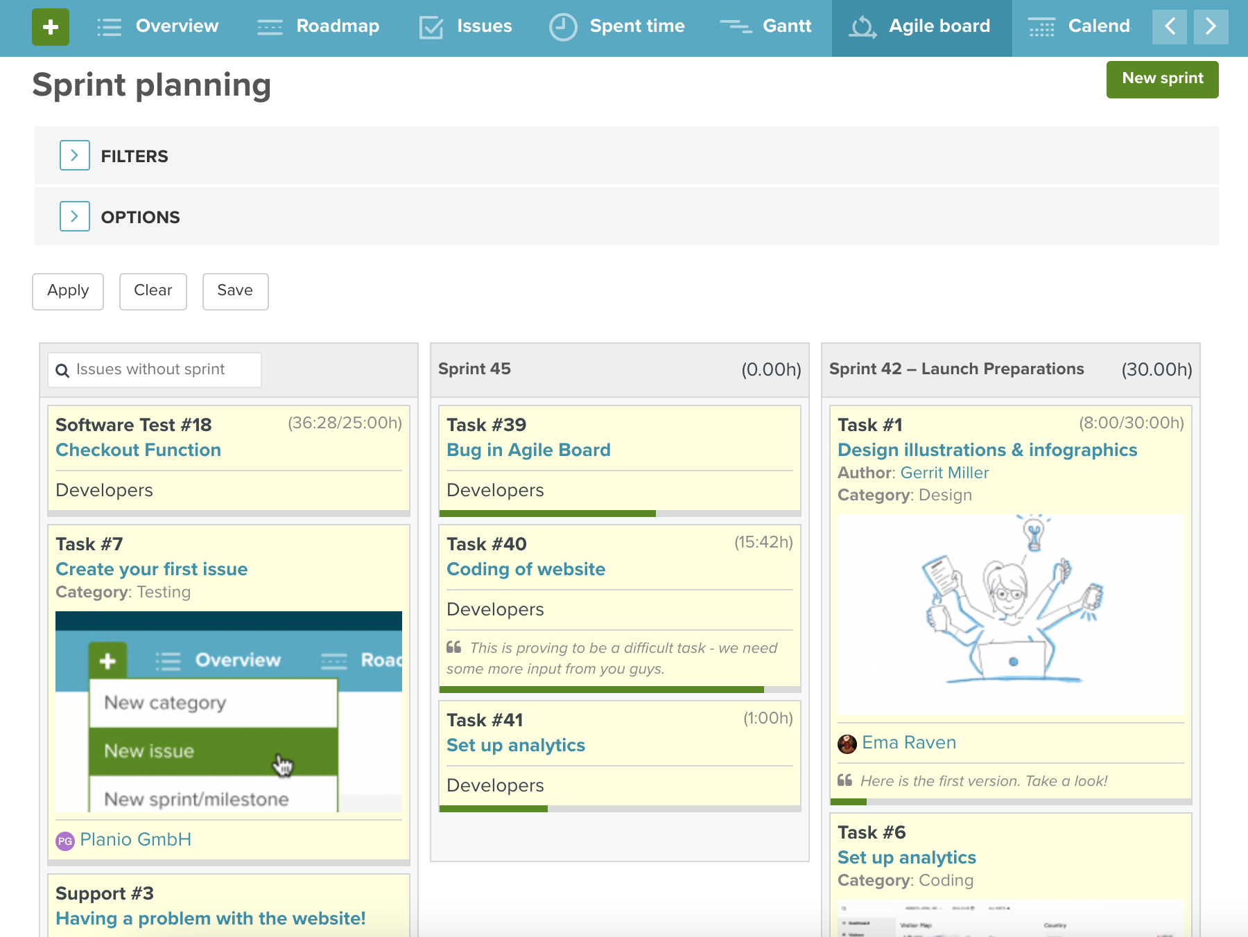Click Task #41 progress bar
The height and width of the screenshot is (937, 1248).
click(x=620, y=809)
